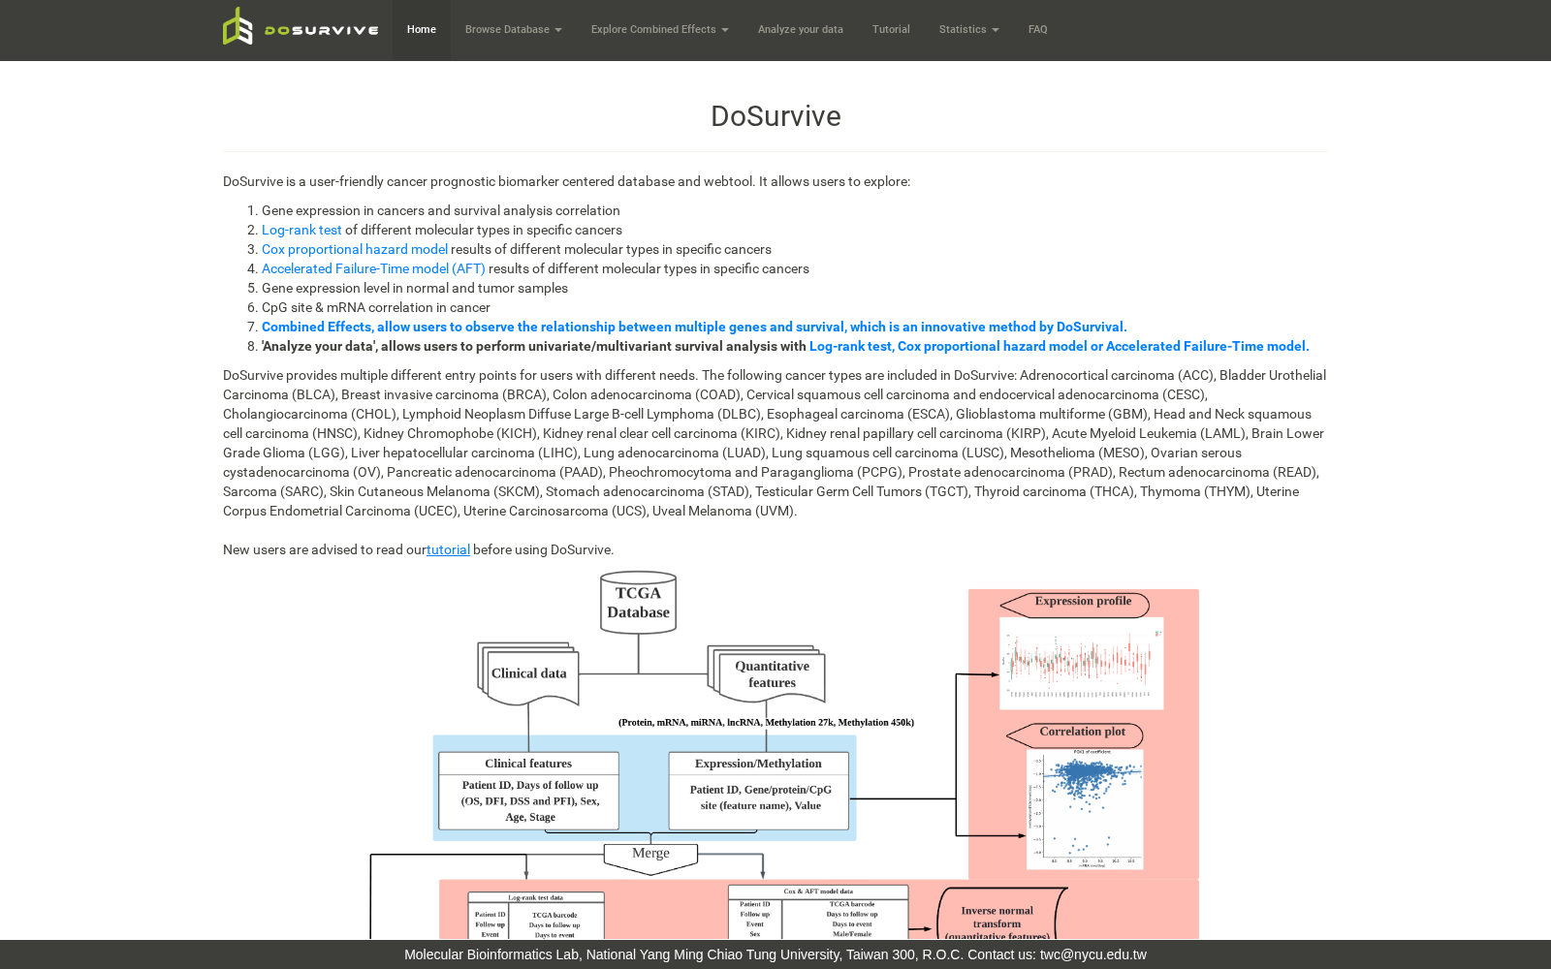Click the Merge node in the flowchart

(x=650, y=857)
